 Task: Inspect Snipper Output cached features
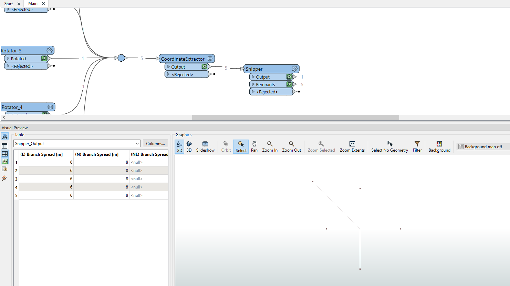(x=289, y=77)
